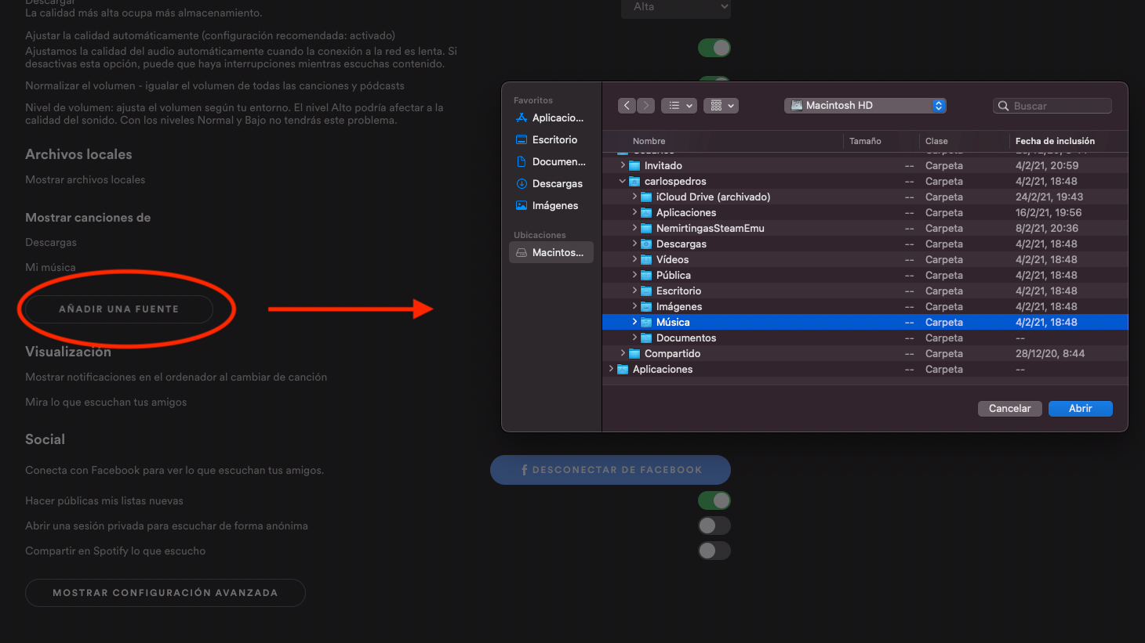Toggle Compartir en Spotify lo que escucho

[x=714, y=551]
